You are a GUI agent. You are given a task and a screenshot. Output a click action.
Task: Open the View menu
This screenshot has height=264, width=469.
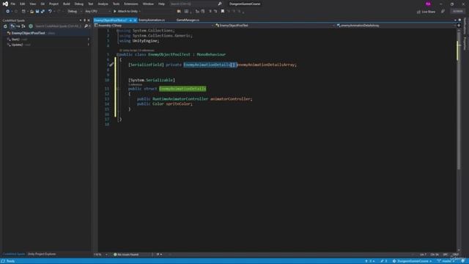tap(32, 4)
